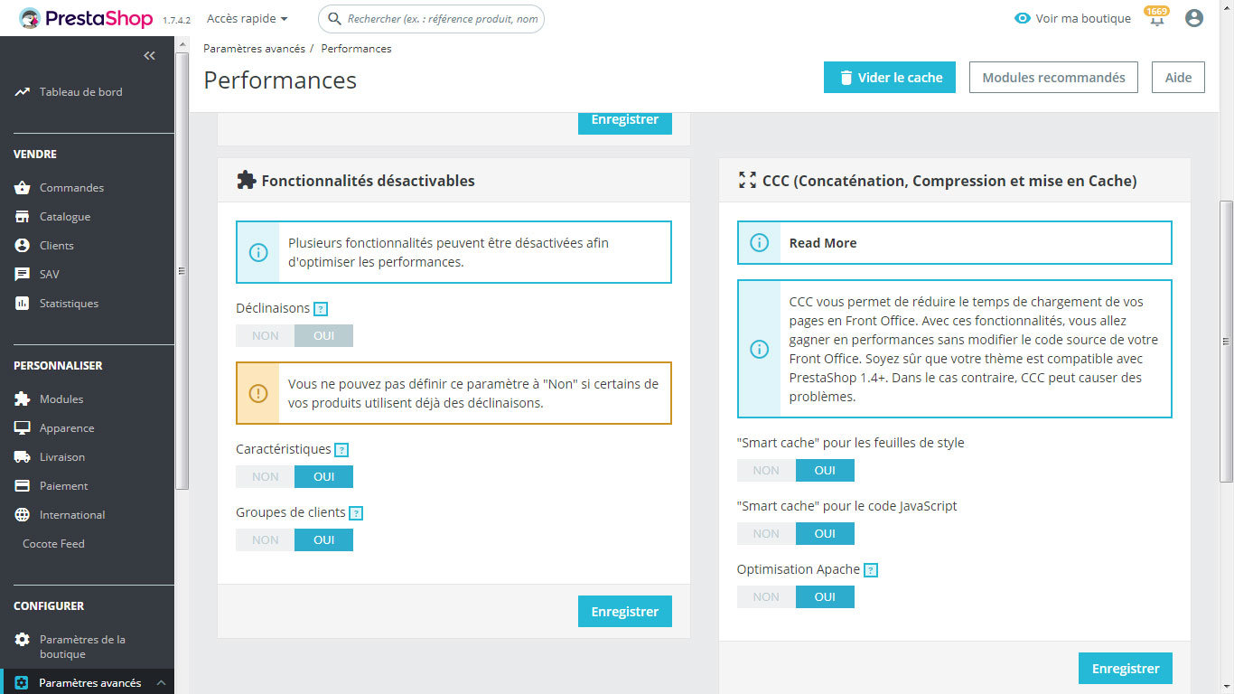Click the Paiement card icon
This screenshot has height=694, width=1234.
point(22,486)
